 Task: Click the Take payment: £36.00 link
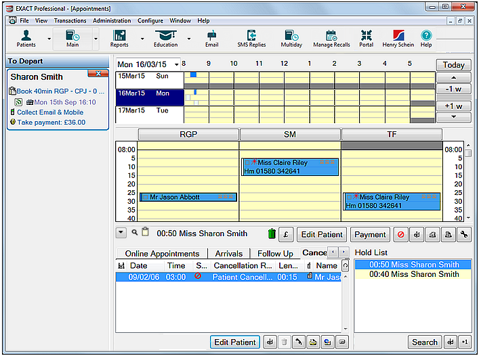(51, 123)
